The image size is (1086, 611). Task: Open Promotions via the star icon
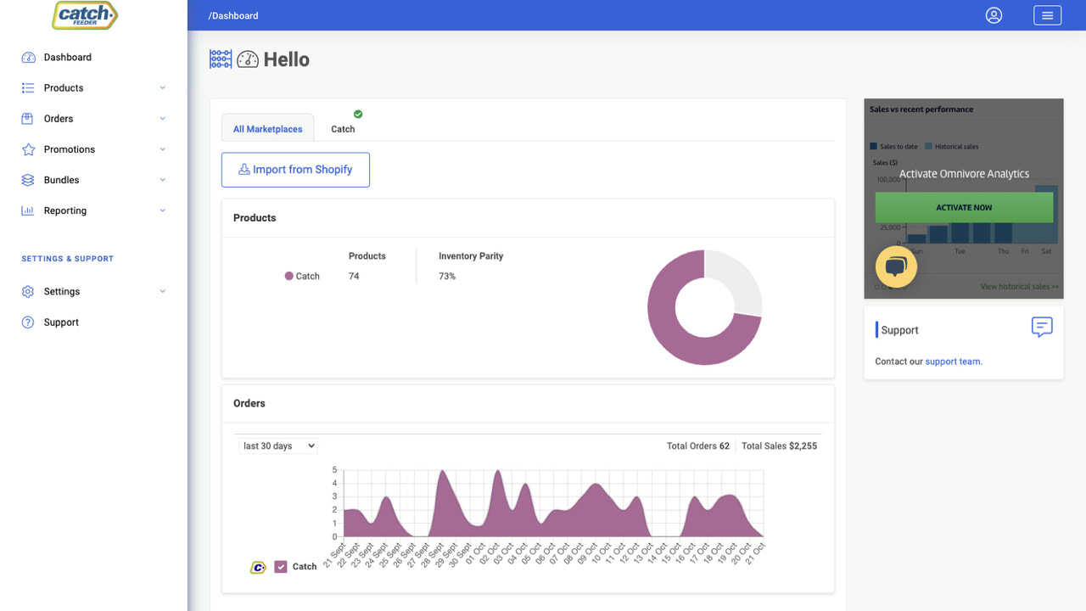click(x=27, y=149)
